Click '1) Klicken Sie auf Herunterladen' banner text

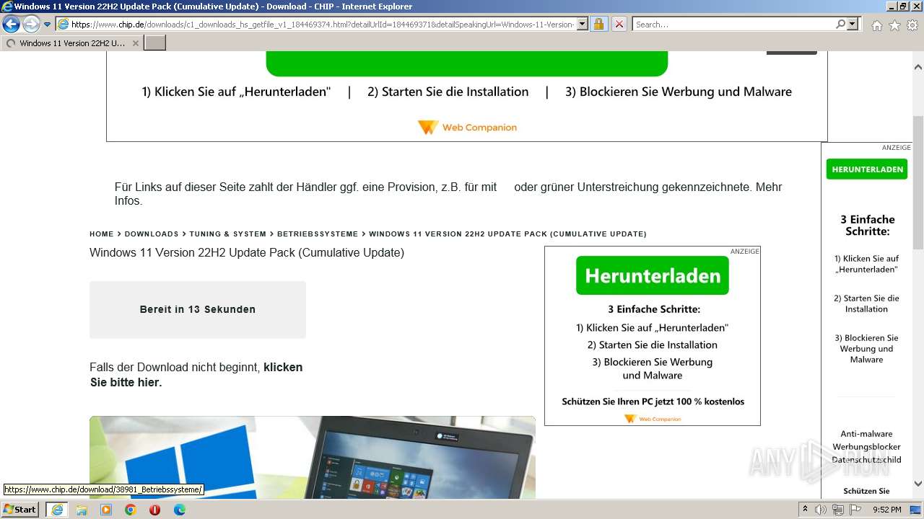[236, 92]
